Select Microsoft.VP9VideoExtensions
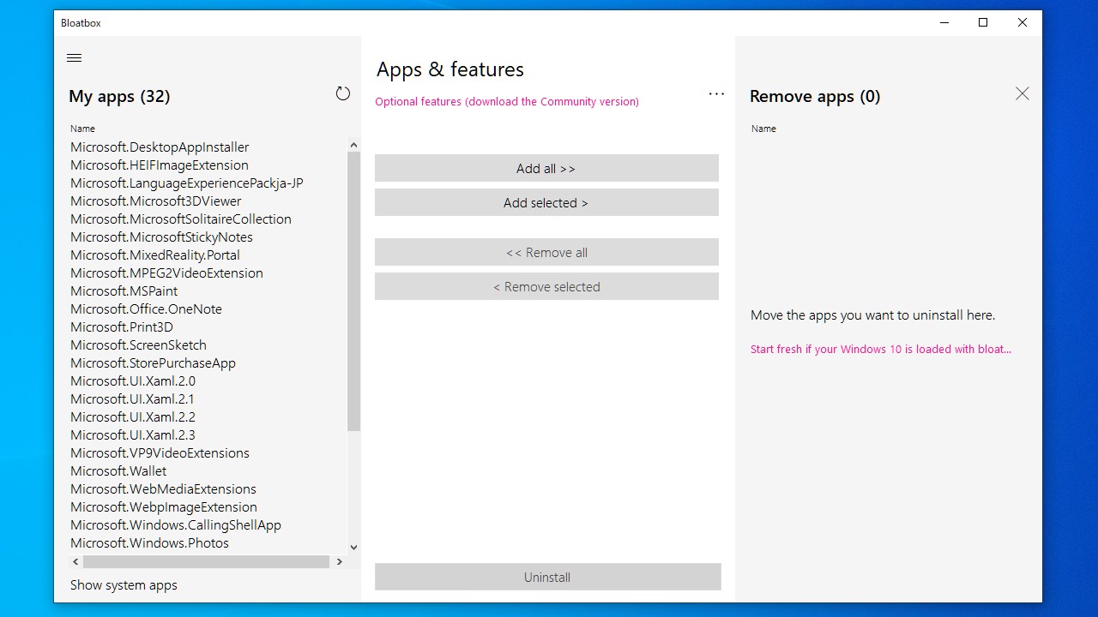 [160, 453]
